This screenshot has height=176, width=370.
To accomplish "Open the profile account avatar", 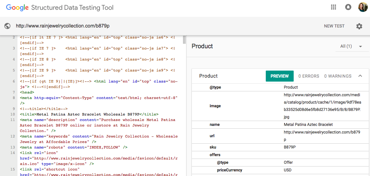I will click(x=363, y=7).
